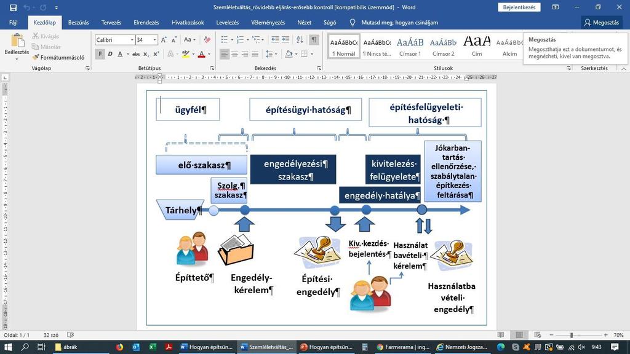Toggle bold (F) formatting
The width and height of the screenshot is (630, 354).
pyautogui.click(x=100, y=54)
